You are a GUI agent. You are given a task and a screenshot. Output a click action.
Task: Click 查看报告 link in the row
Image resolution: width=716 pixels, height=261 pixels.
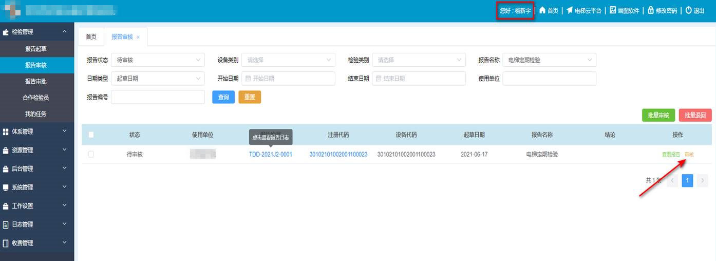coord(671,155)
